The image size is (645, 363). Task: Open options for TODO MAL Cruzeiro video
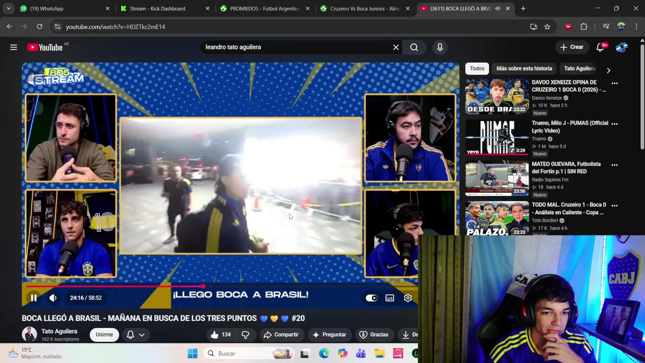614,205
